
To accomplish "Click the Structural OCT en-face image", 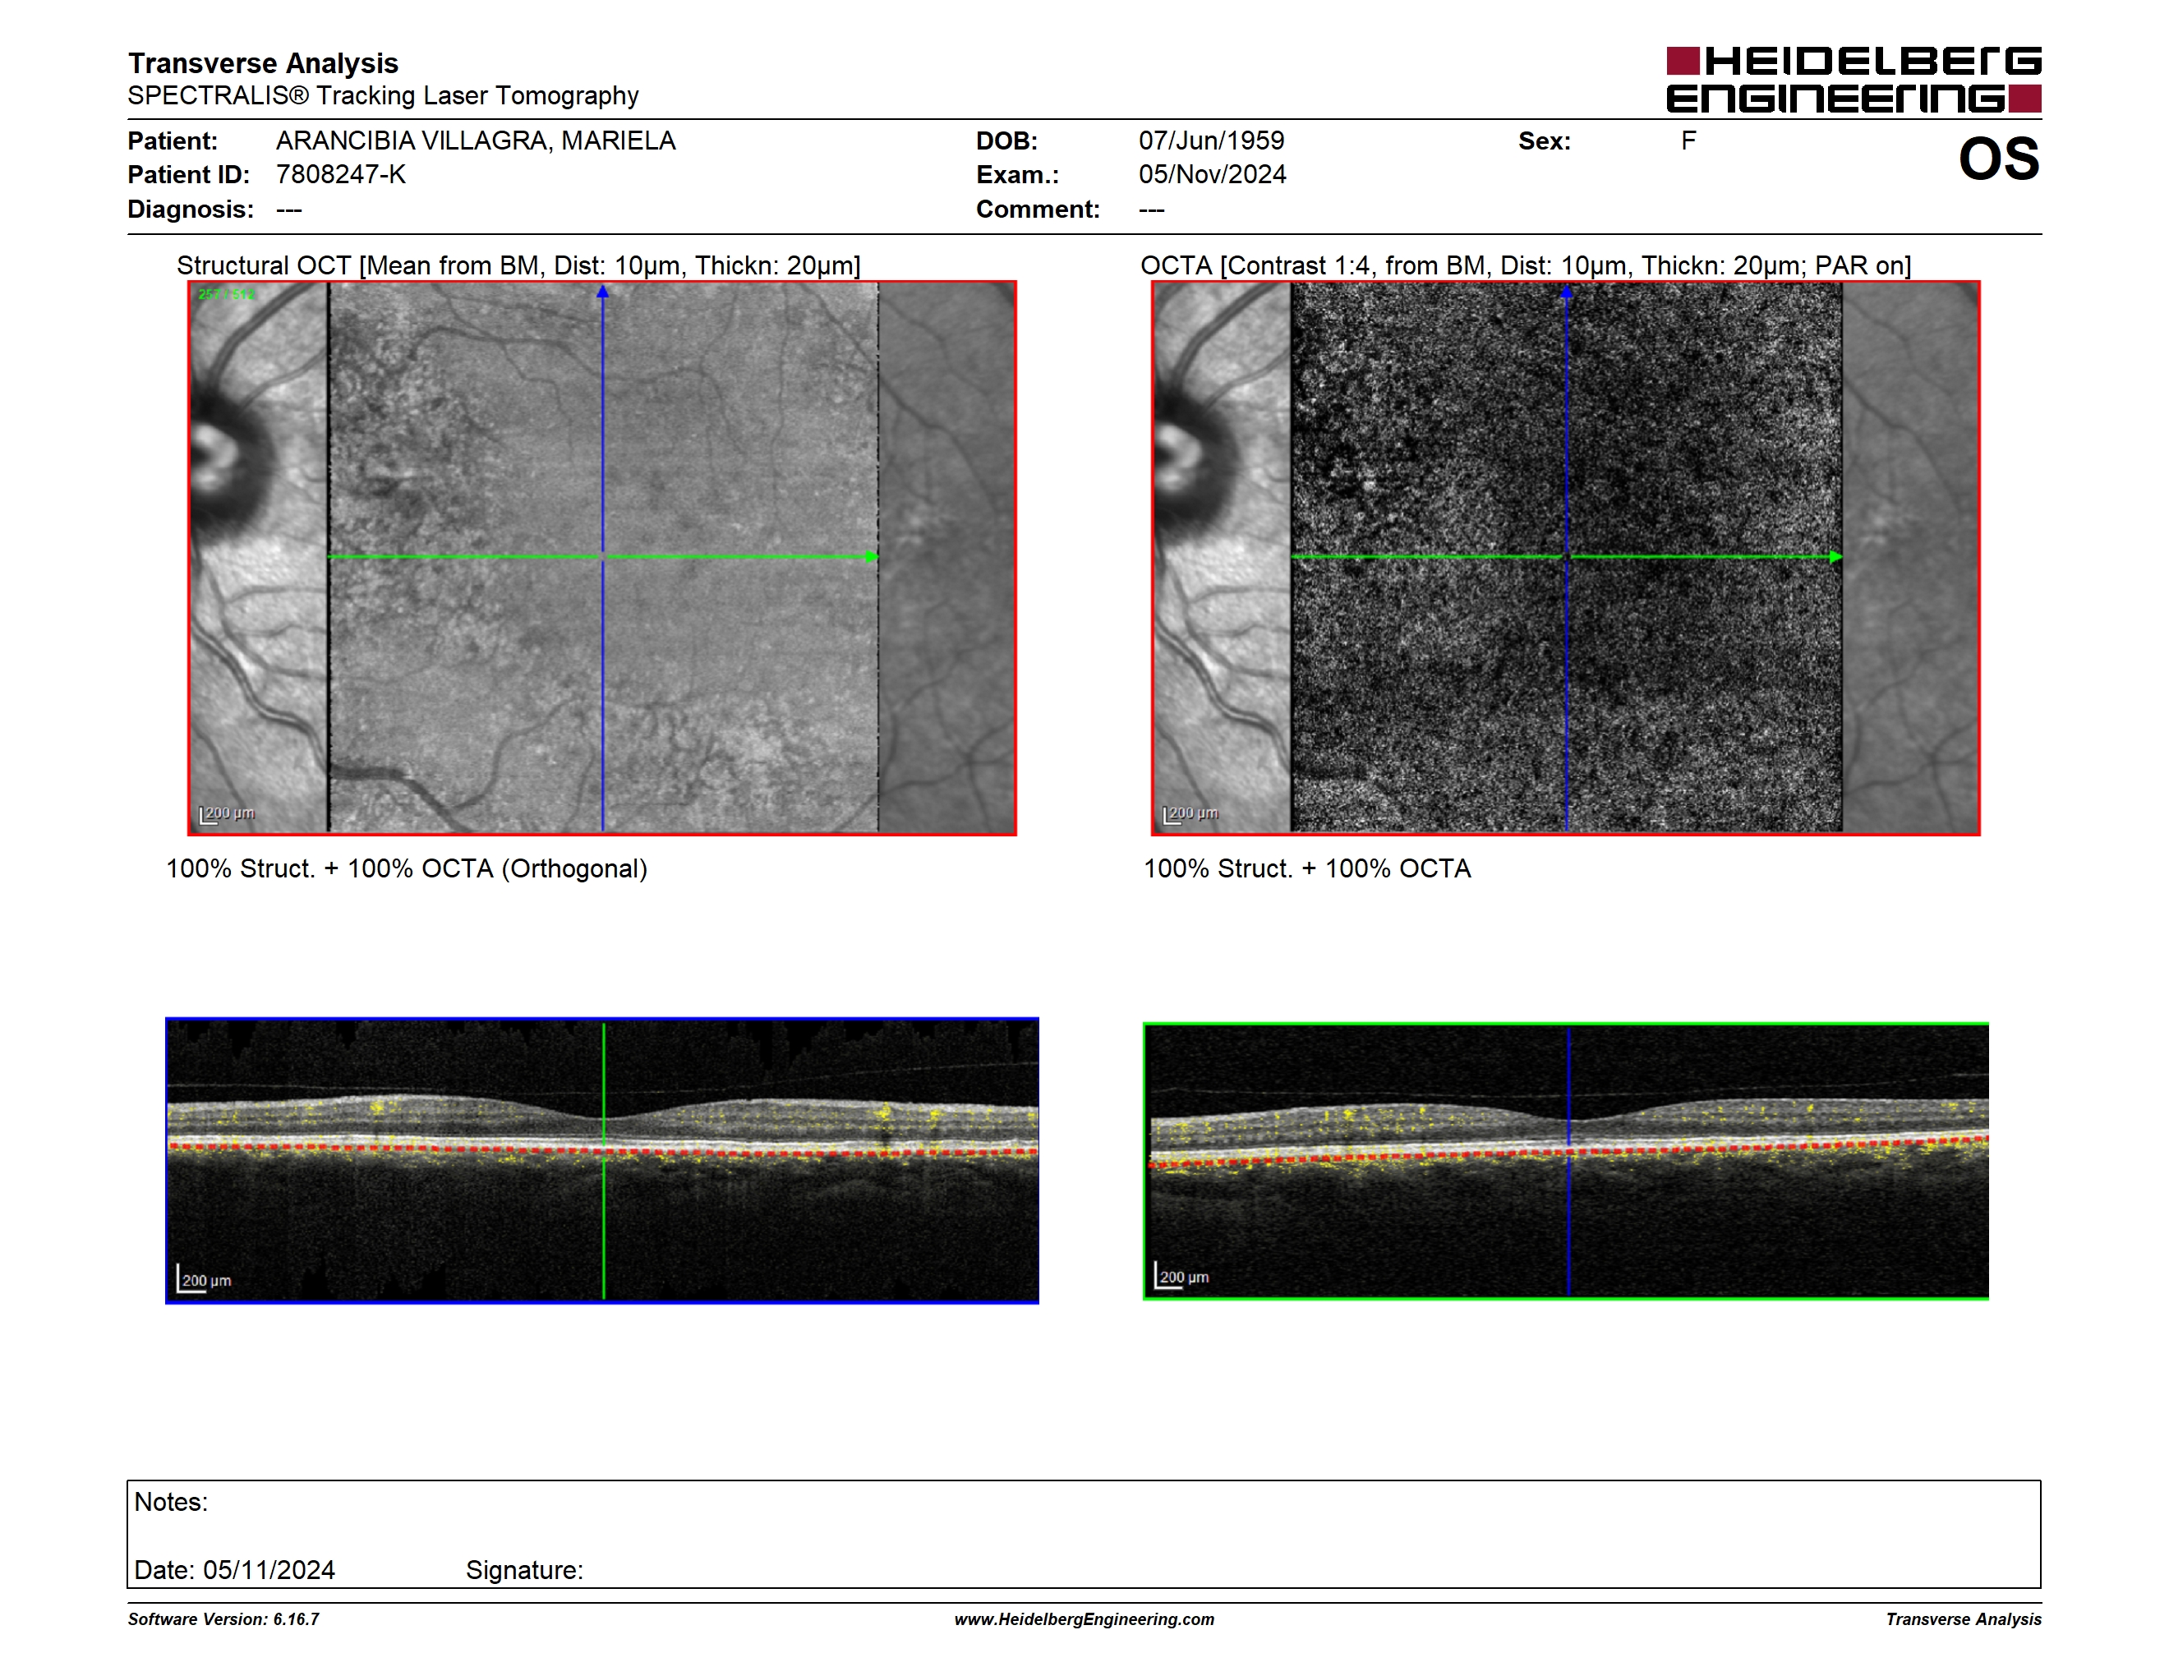I will pos(602,558).
